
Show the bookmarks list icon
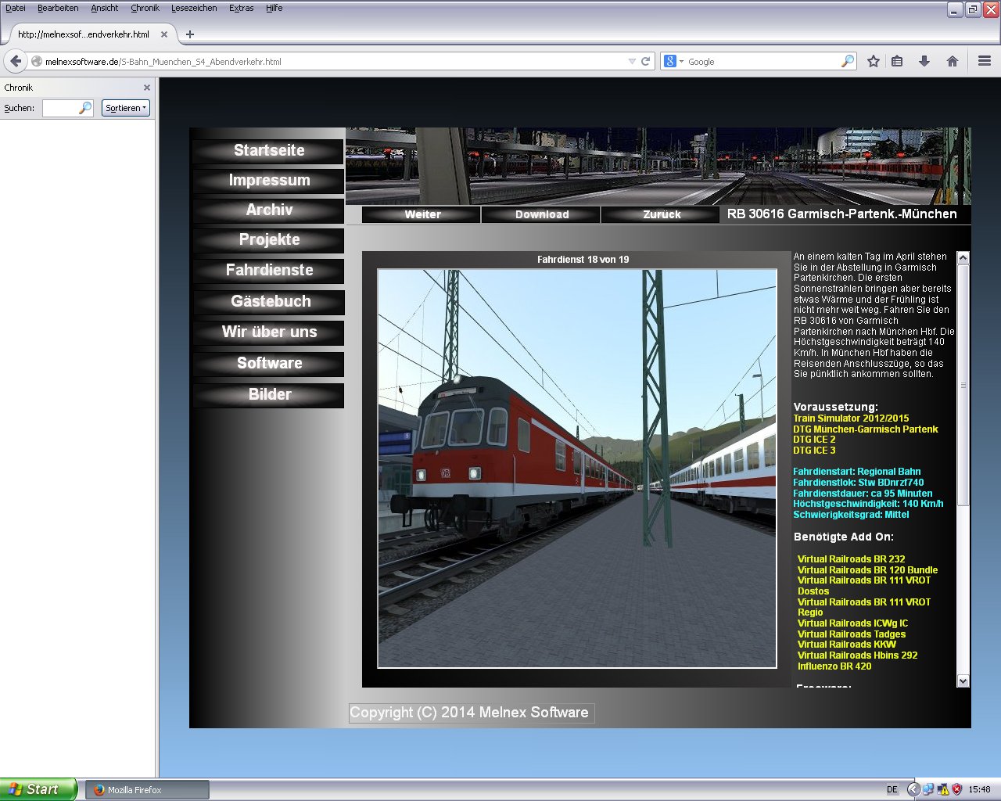[x=898, y=61]
